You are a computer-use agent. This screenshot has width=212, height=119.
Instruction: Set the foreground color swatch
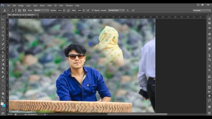click(2, 103)
